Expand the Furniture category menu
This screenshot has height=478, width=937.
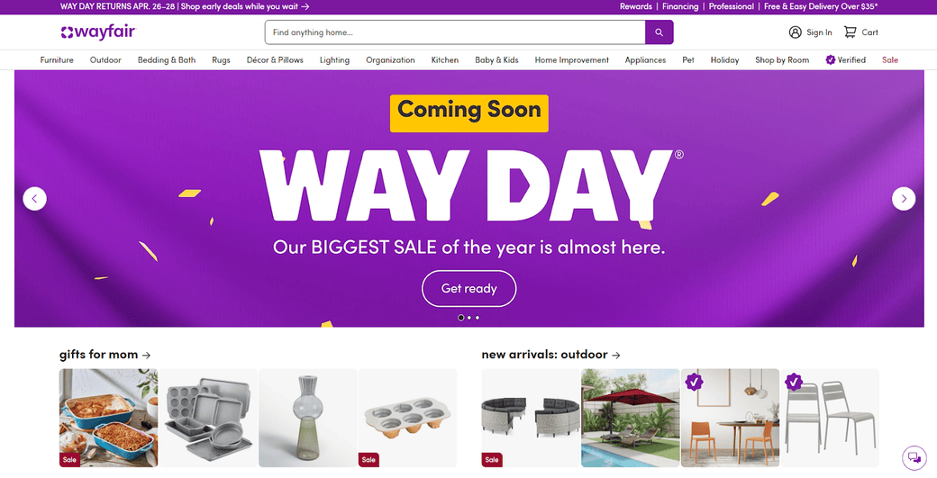click(57, 59)
